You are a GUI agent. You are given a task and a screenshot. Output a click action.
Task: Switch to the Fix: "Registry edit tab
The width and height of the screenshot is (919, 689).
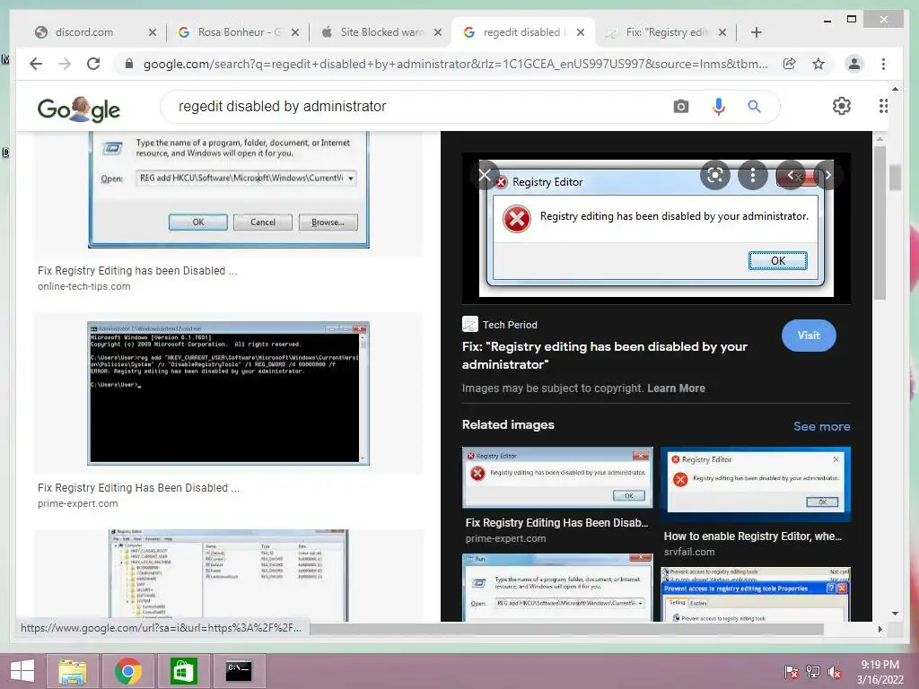(666, 32)
